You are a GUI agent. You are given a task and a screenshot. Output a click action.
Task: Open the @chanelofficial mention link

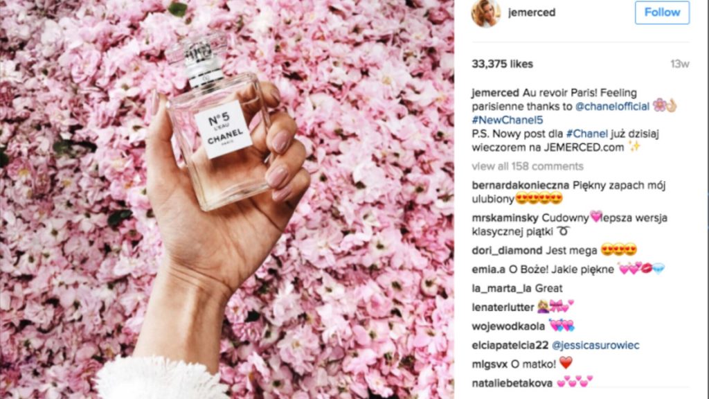(612, 106)
